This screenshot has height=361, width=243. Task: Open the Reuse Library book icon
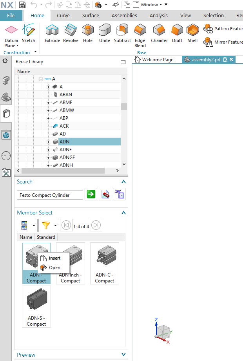tap(6, 114)
